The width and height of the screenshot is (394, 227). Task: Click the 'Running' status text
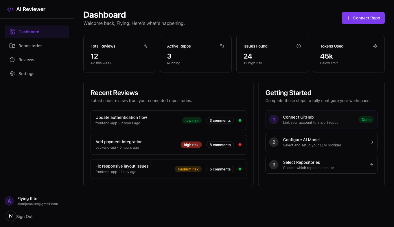pyautogui.click(x=174, y=63)
